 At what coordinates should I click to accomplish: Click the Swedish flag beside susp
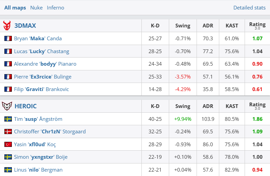pyautogui.click(x=8, y=119)
